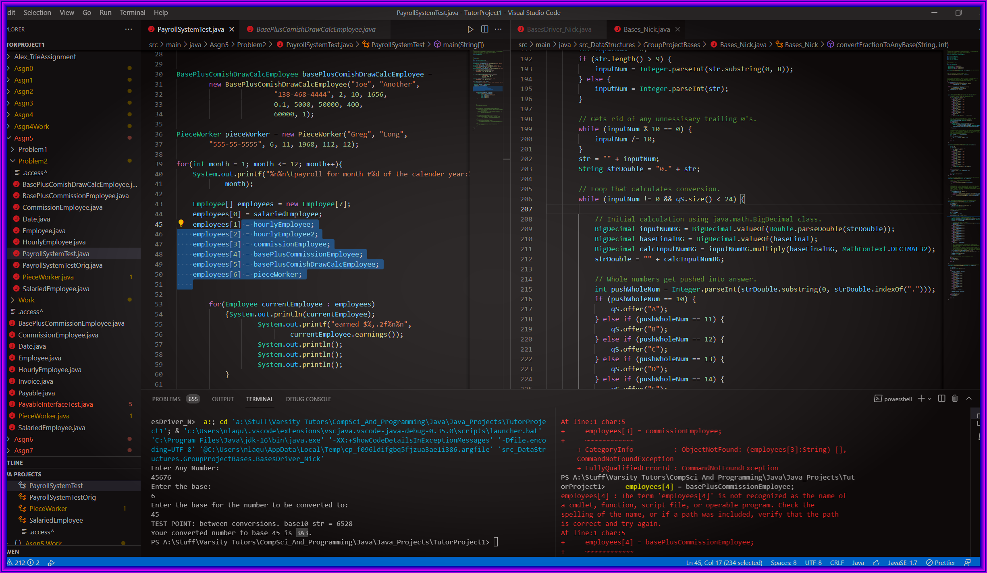Expand the Problem1 folder
Image resolution: width=987 pixels, height=573 pixels.
pyautogui.click(x=32, y=149)
